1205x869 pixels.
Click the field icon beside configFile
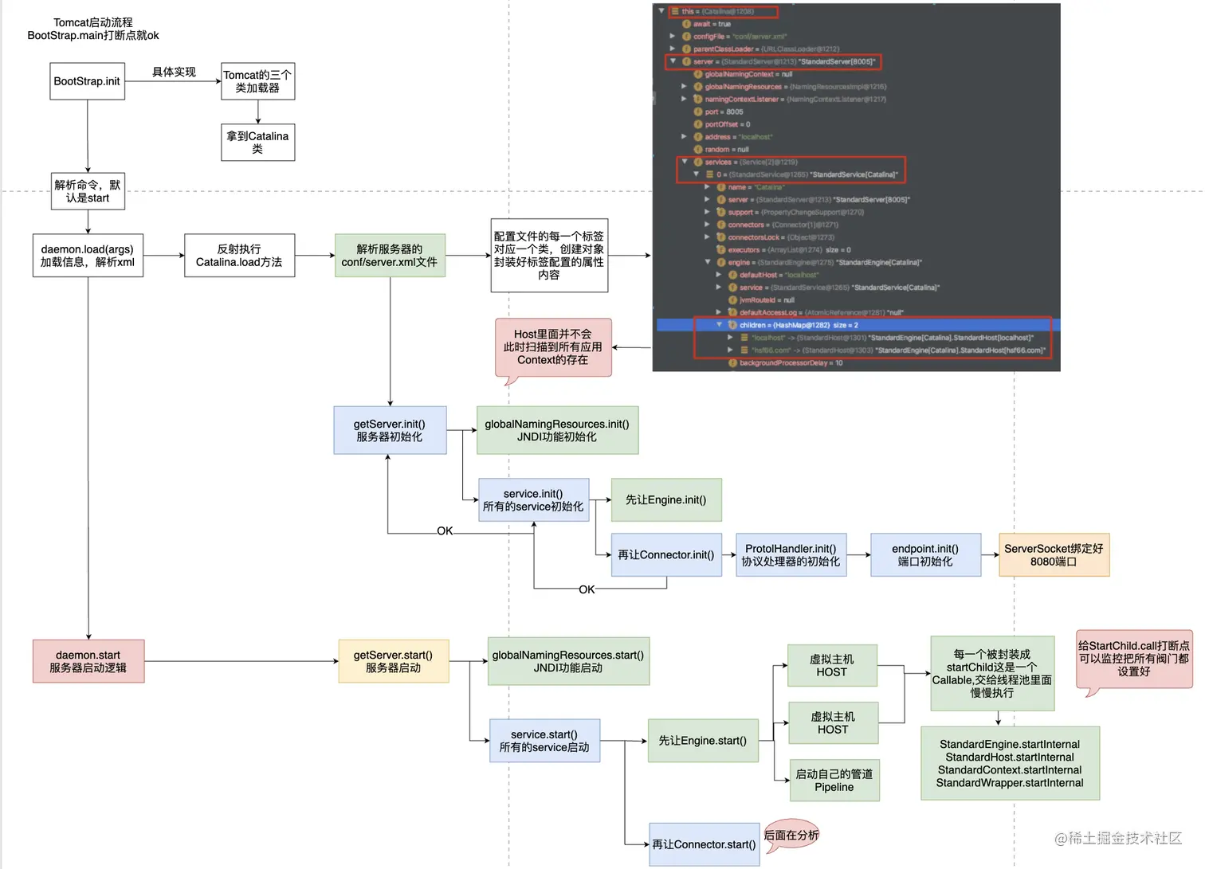[x=686, y=36]
